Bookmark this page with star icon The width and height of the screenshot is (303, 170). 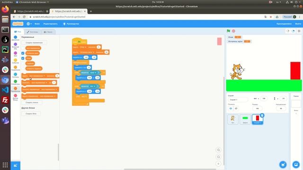(271, 17)
